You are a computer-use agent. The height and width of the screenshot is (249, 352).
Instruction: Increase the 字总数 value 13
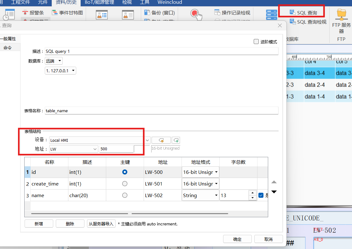(x=252, y=193)
